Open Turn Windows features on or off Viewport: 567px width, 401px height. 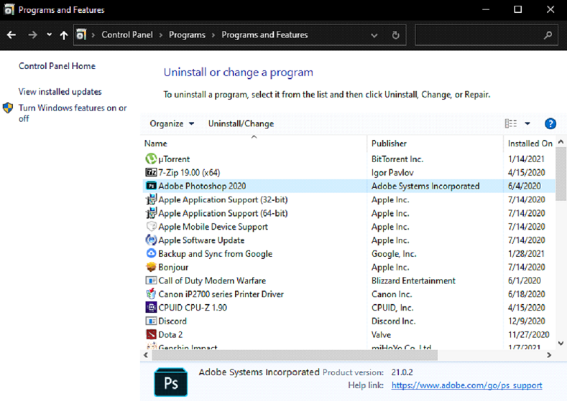[73, 113]
